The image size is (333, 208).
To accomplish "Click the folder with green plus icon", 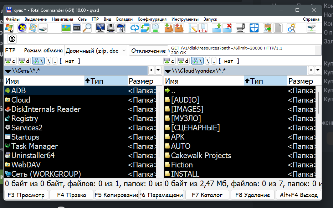I will coord(217,28).
